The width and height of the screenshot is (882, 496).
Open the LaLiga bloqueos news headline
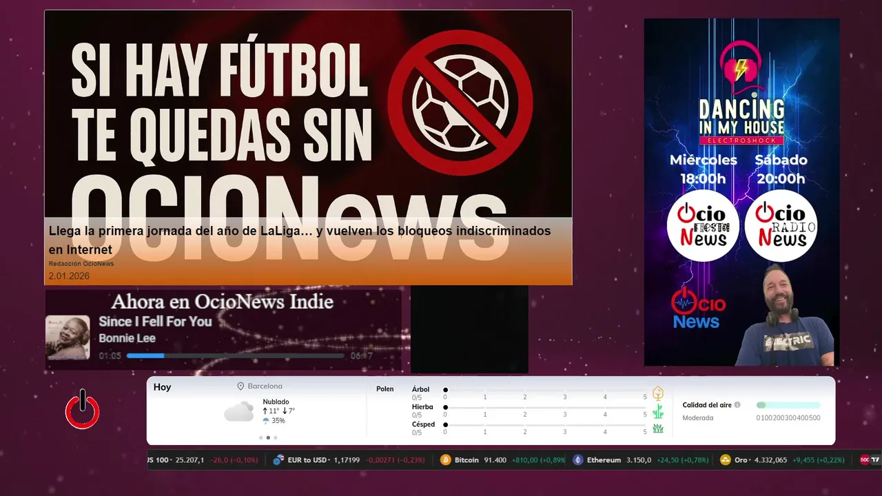point(300,240)
